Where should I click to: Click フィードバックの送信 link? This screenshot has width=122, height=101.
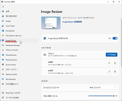(12, 98)
